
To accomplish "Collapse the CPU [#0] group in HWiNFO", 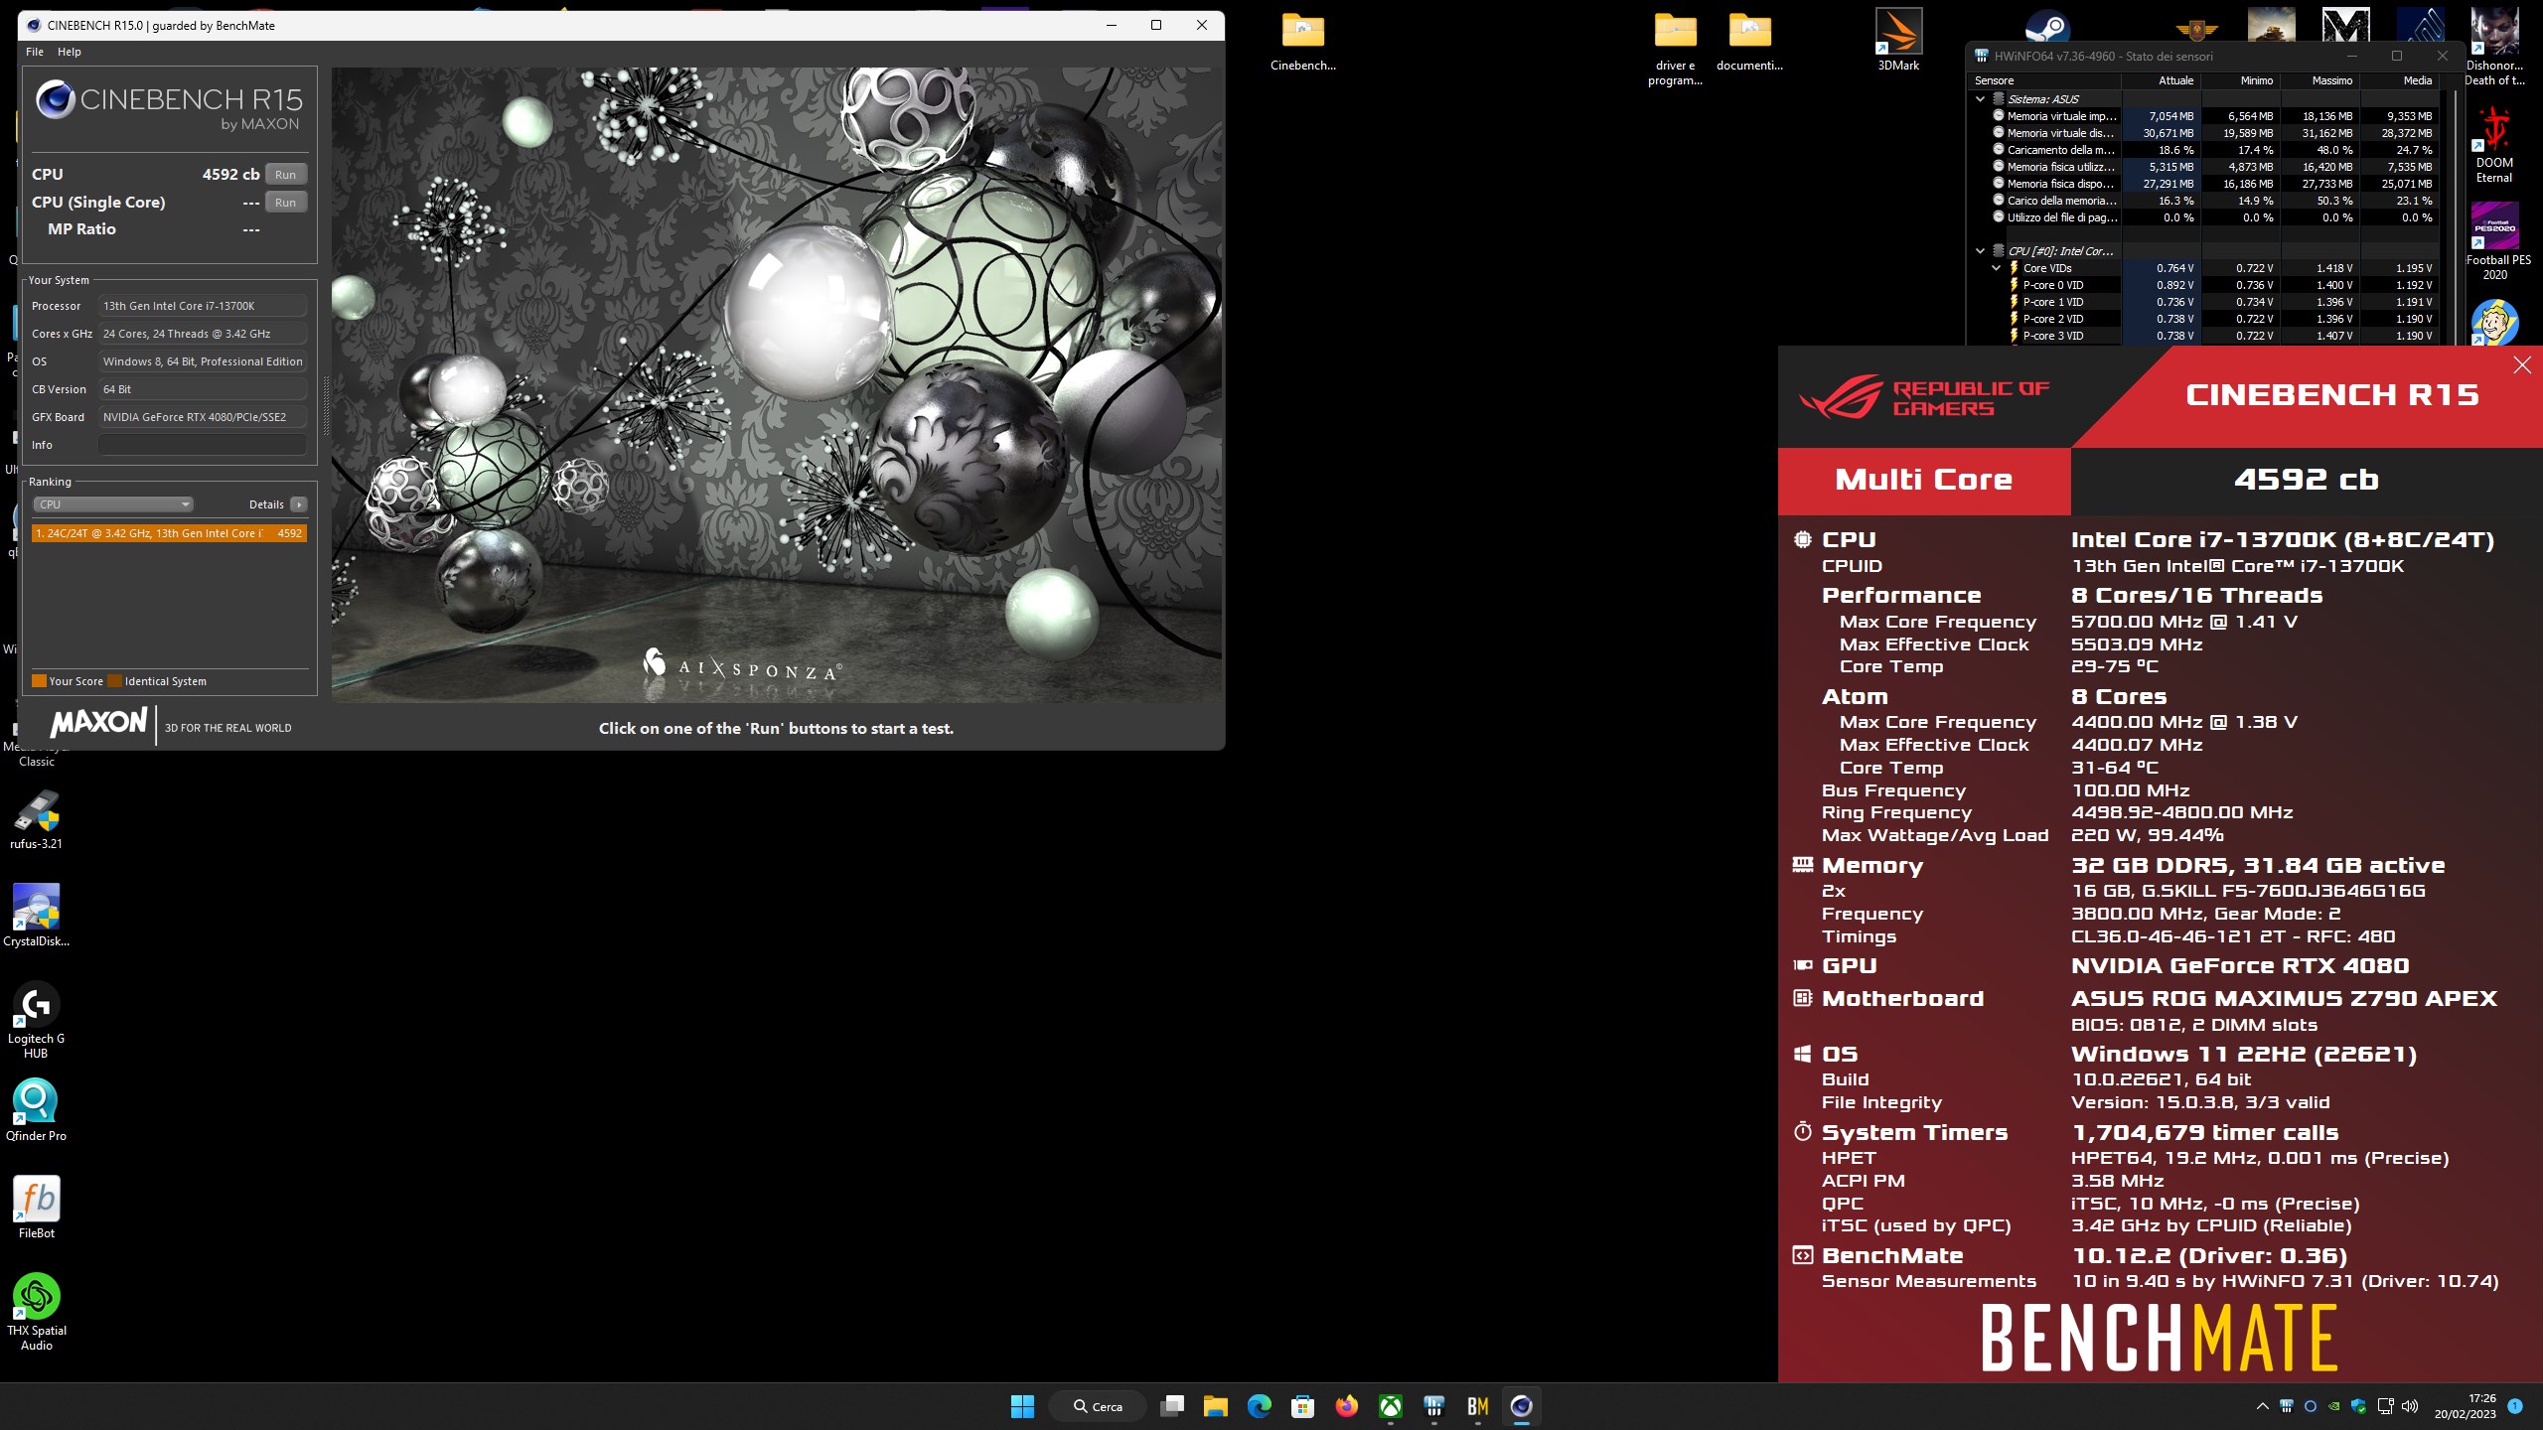I will click(1980, 251).
